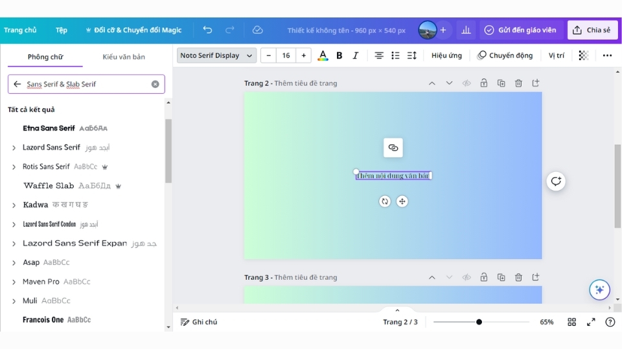Image resolution: width=622 pixels, height=349 pixels.
Task: Open the user profile avatar
Action: pyautogui.click(x=427, y=30)
